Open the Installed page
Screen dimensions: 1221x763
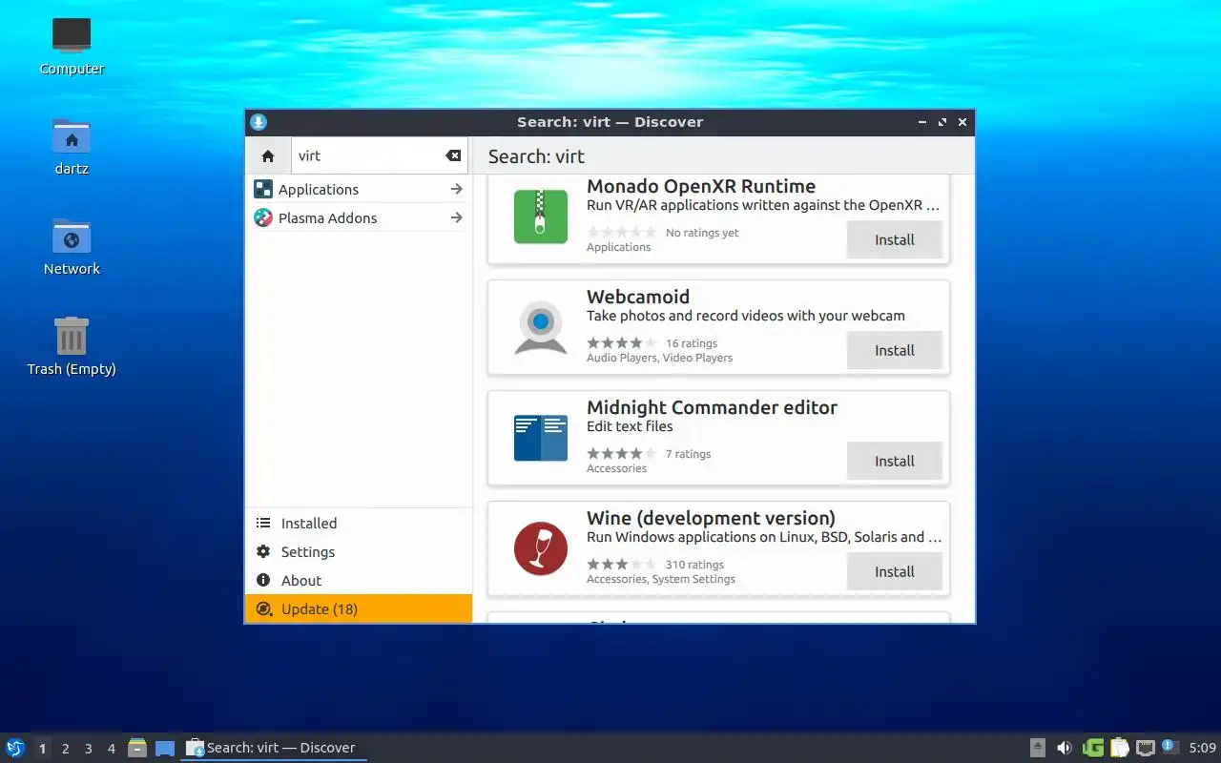tap(359, 524)
